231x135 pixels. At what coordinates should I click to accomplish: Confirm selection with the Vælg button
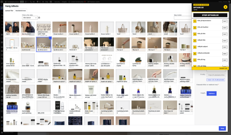[222, 128]
